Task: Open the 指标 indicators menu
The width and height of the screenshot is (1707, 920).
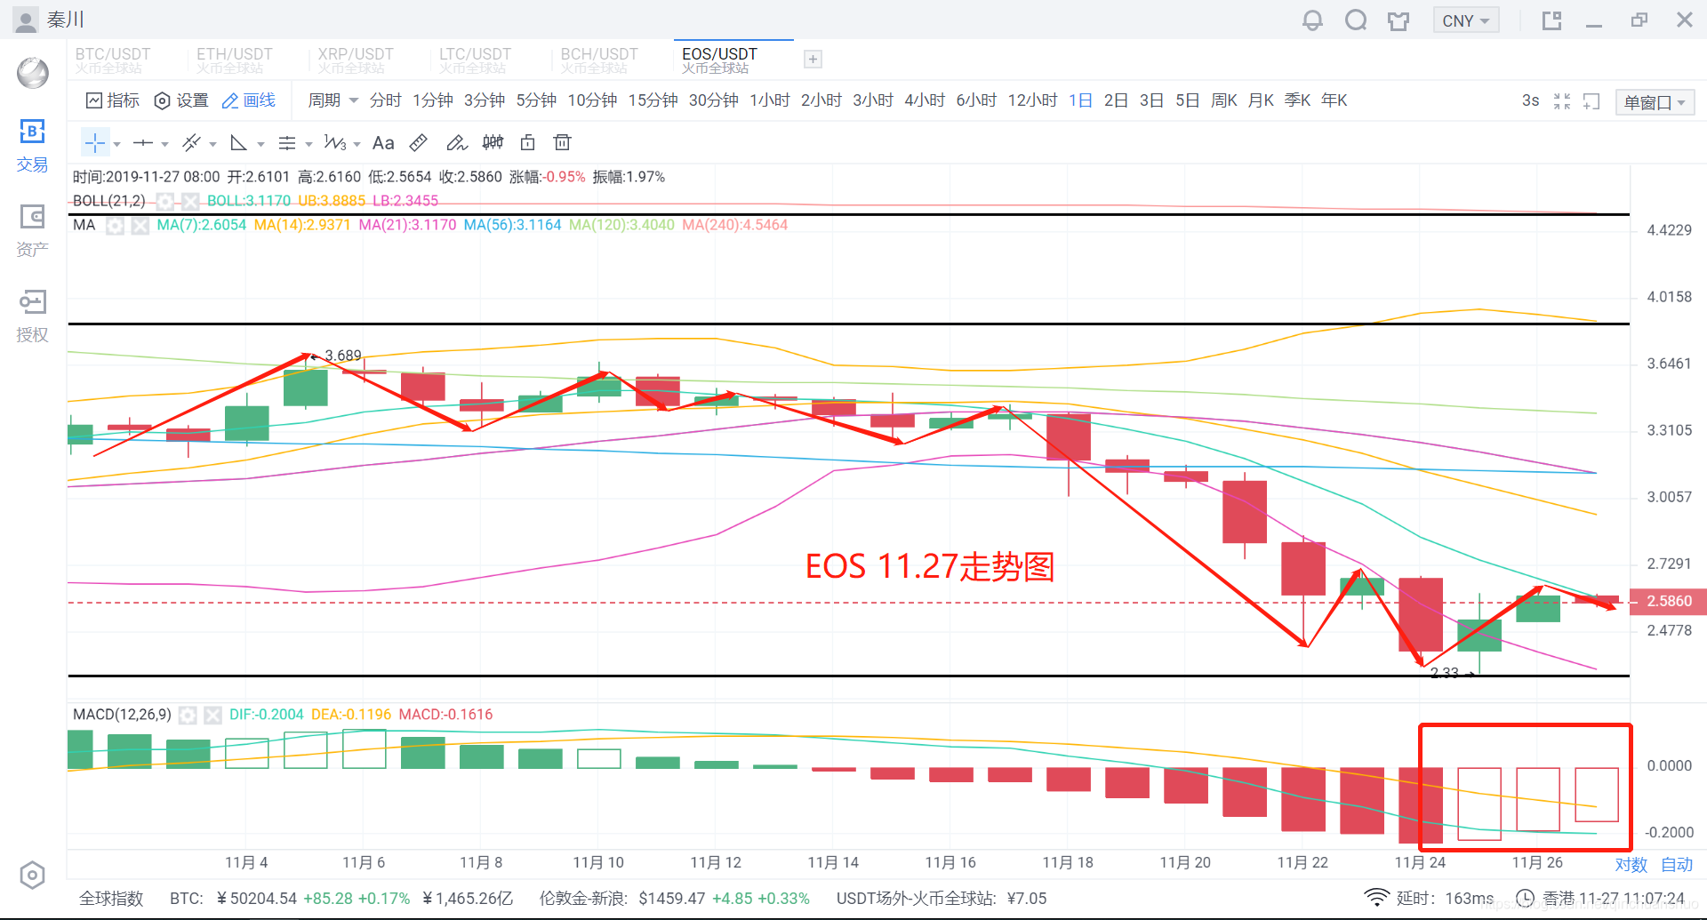Action: 113,100
